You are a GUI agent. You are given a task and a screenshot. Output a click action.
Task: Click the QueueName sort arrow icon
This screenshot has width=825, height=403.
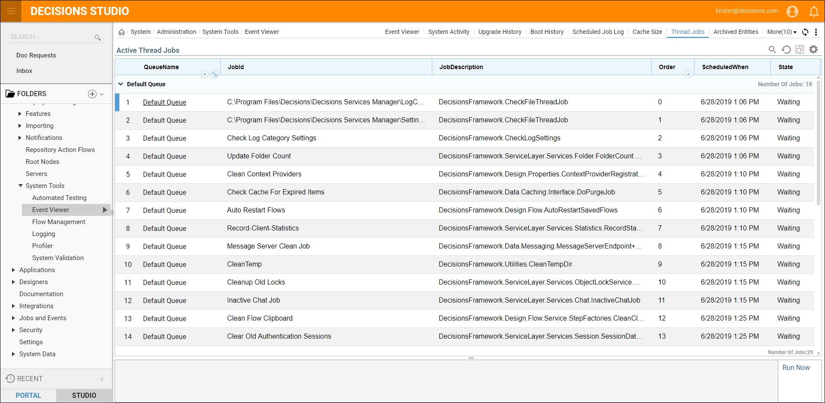click(x=205, y=74)
